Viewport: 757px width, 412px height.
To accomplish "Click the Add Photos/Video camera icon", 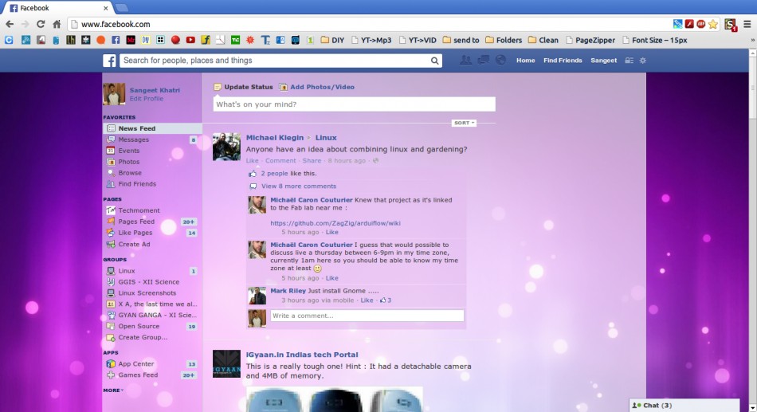I will coord(284,87).
